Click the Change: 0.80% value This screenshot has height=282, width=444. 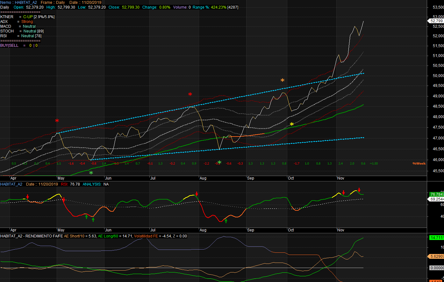point(156,7)
